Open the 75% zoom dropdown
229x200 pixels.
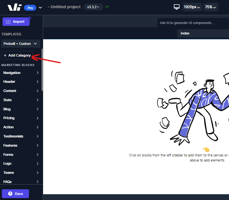(x=210, y=7)
